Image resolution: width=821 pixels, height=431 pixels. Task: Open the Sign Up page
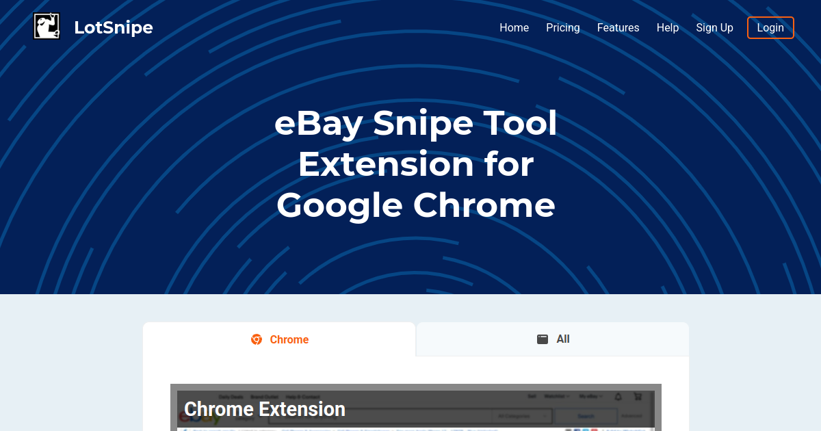tap(714, 27)
